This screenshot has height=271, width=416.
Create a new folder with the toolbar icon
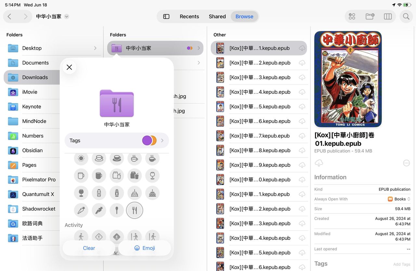click(370, 16)
